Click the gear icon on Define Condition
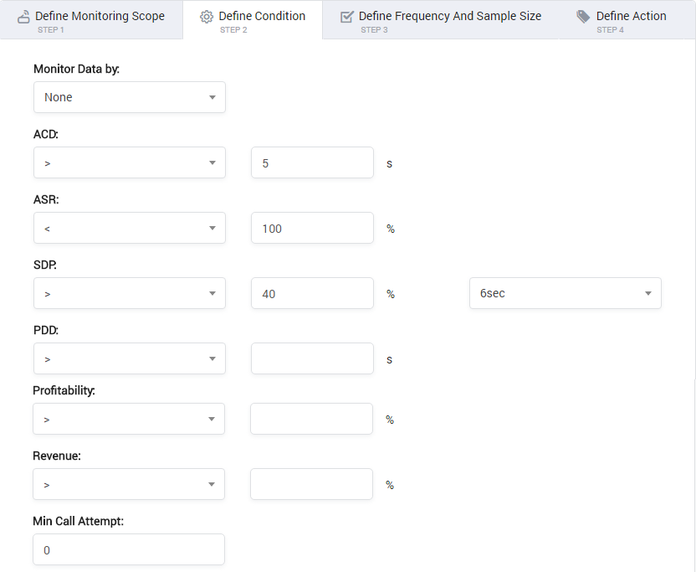This screenshot has height=572, width=696. point(207,17)
